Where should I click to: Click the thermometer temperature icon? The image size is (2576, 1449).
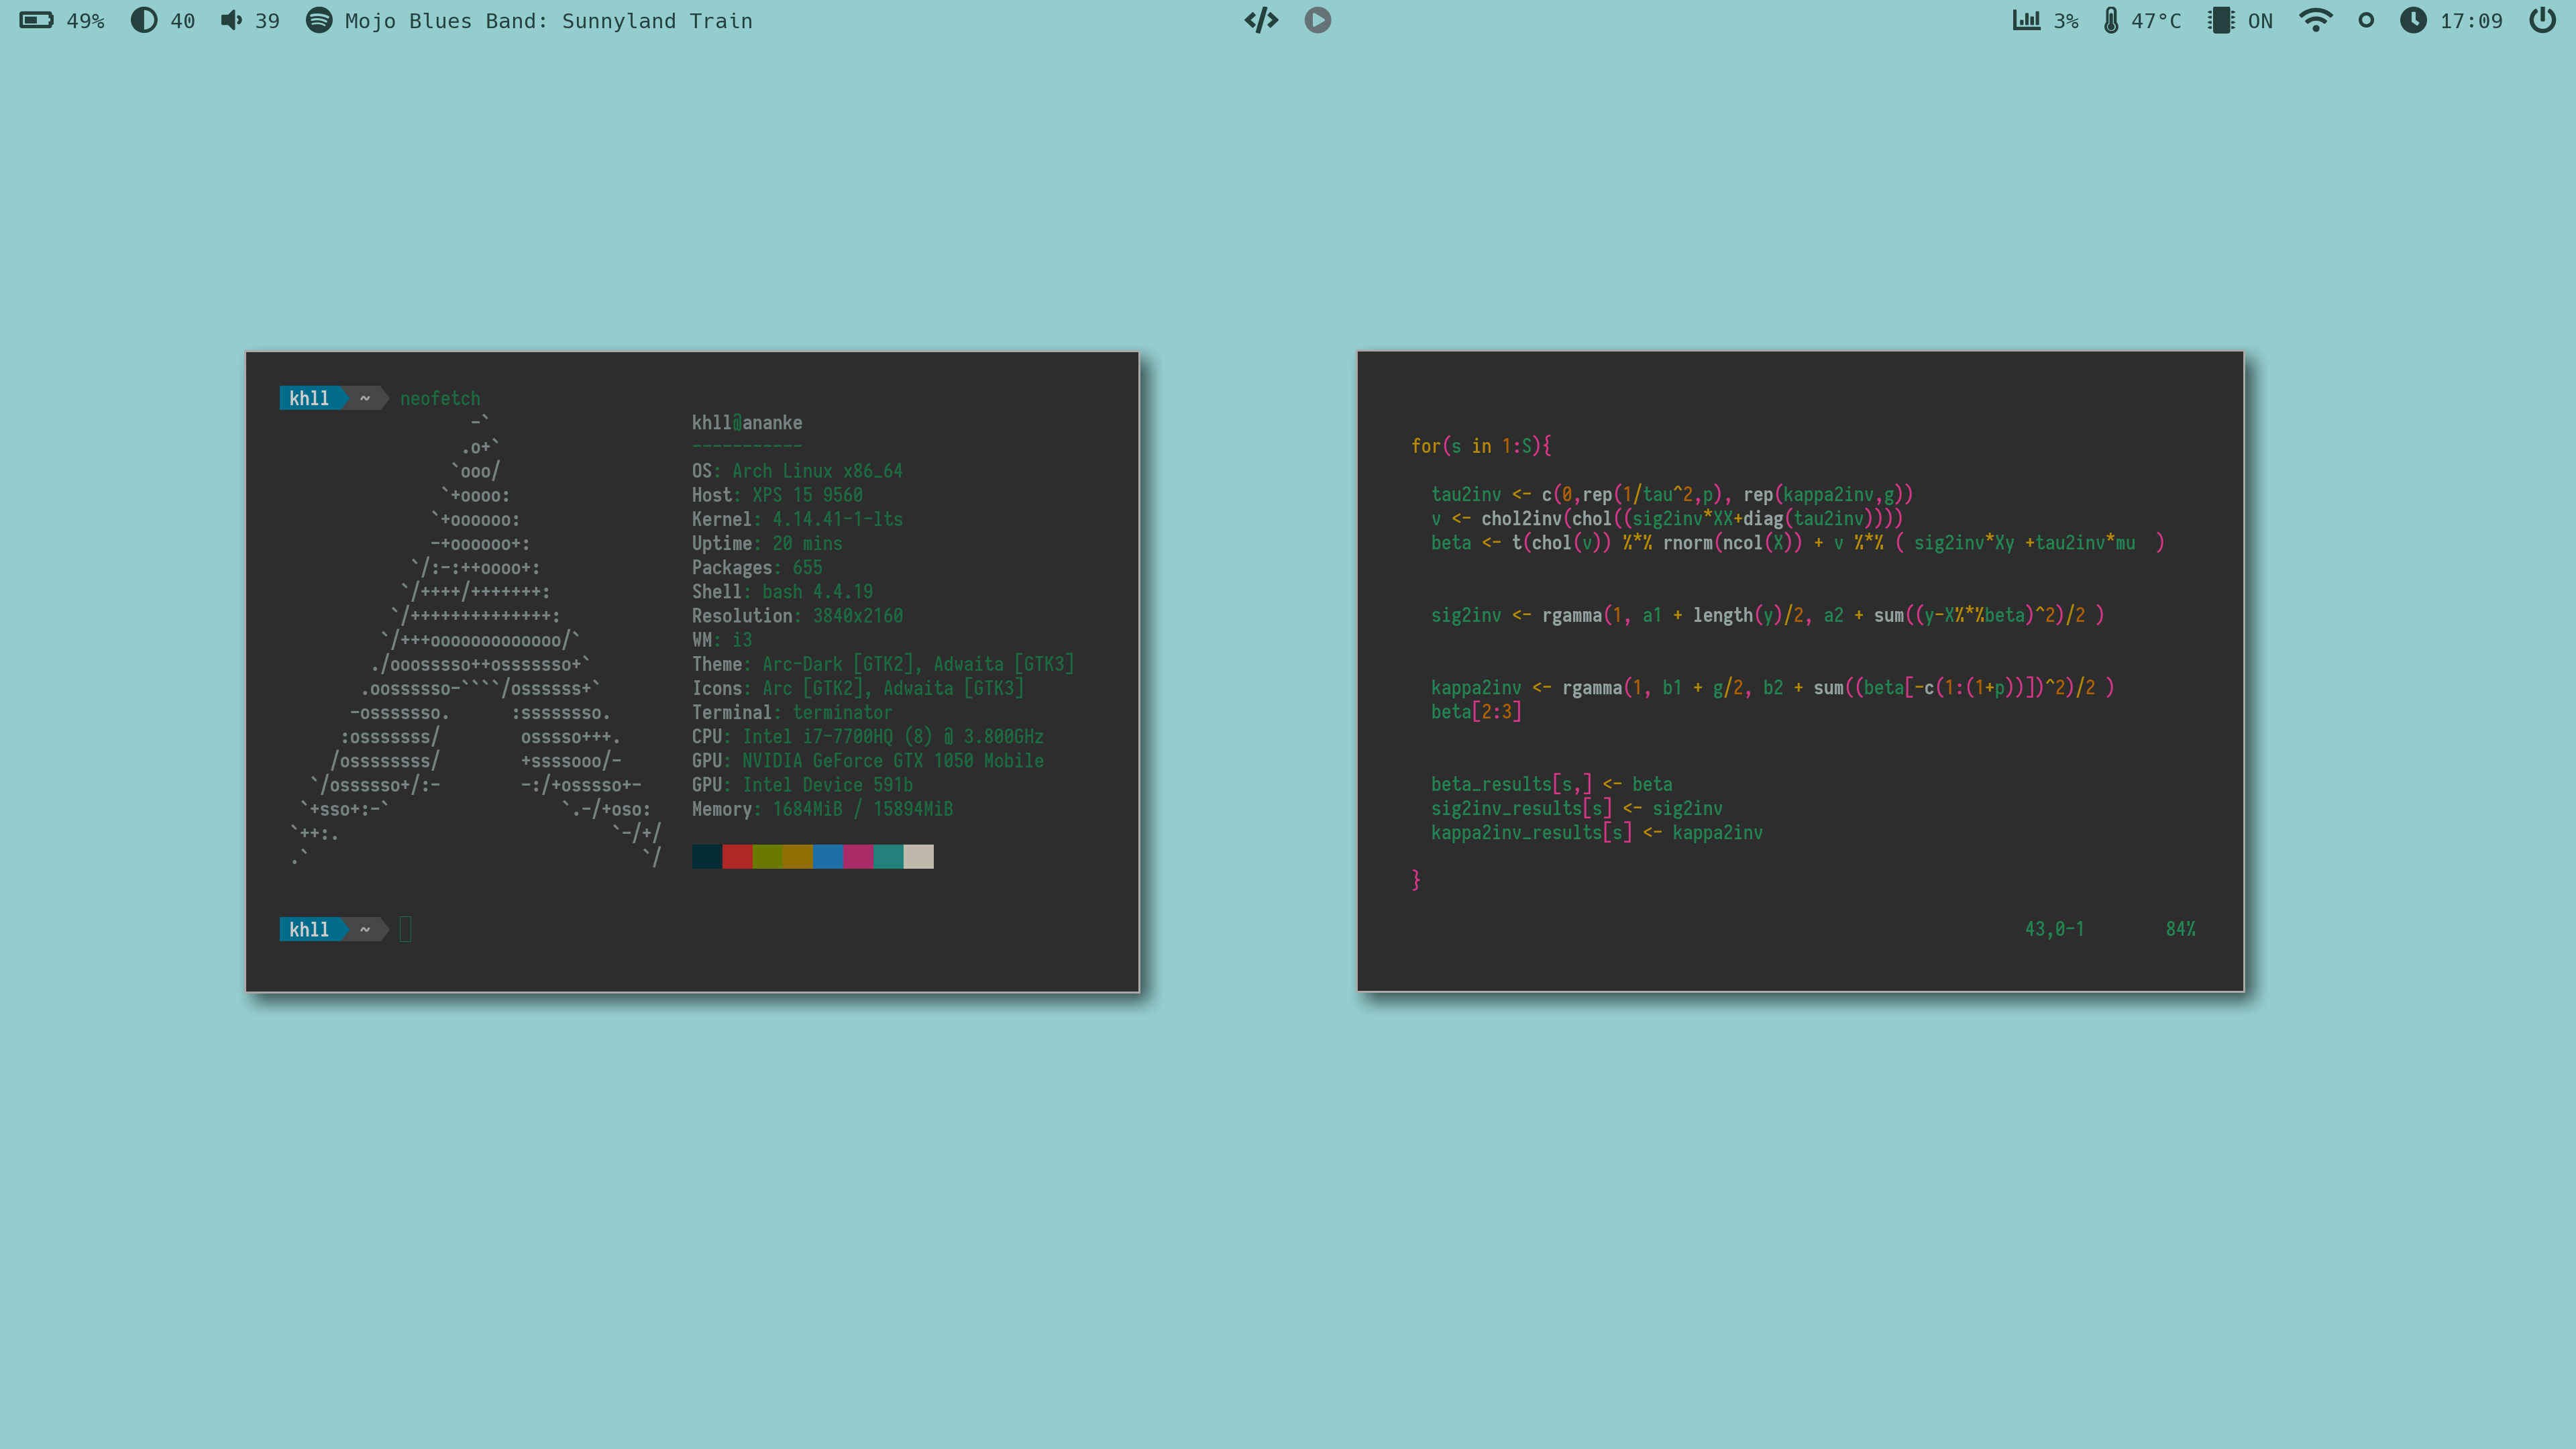click(x=2110, y=20)
